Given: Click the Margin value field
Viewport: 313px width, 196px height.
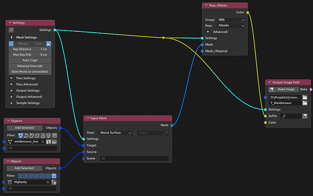Looking at the screenshot, I should coord(30,44).
